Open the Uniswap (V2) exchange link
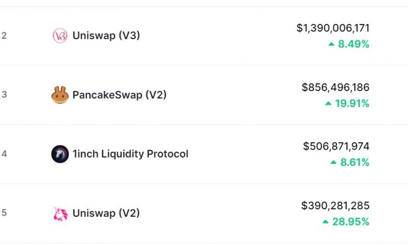The width and height of the screenshot is (408, 246). pos(106,213)
